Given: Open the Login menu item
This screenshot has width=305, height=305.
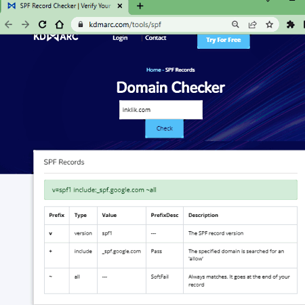Looking at the screenshot, I should (120, 38).
